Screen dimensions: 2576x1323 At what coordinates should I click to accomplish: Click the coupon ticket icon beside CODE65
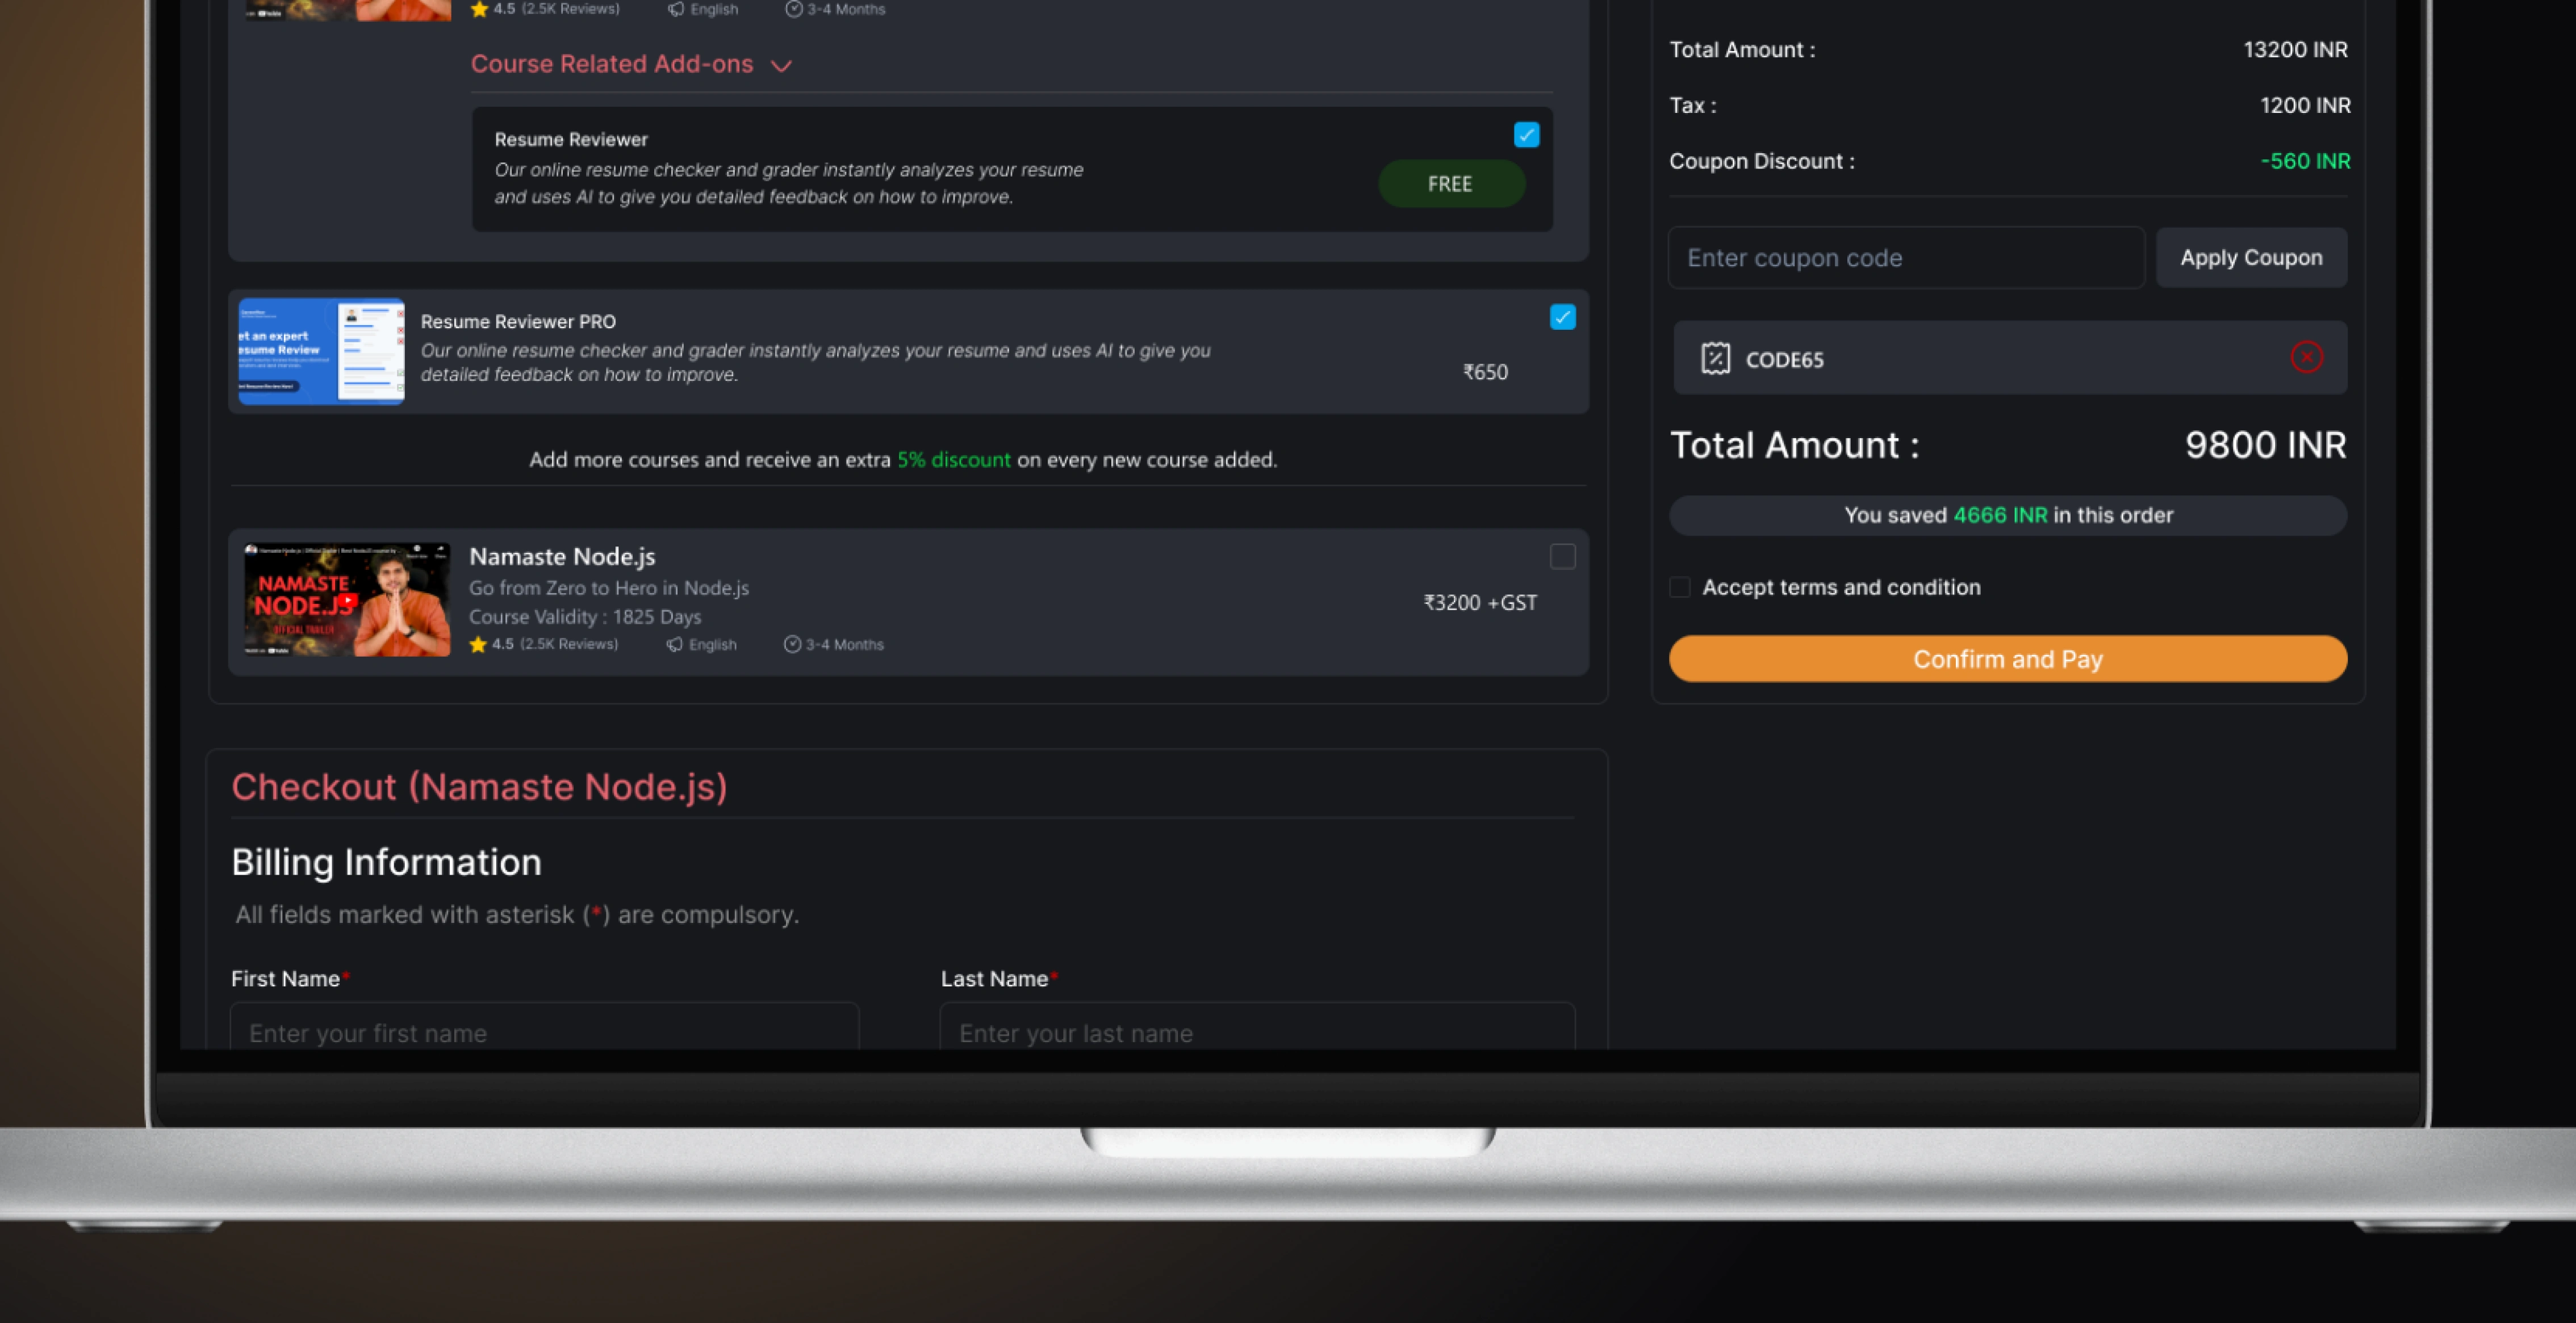1716,358
